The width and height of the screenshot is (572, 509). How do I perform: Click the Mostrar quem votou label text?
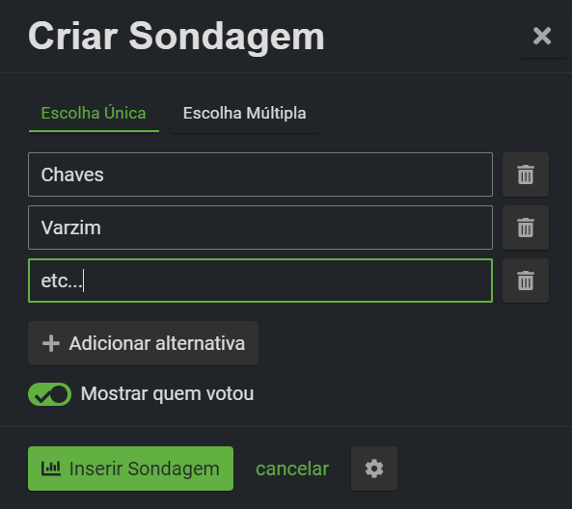point(167,393)
